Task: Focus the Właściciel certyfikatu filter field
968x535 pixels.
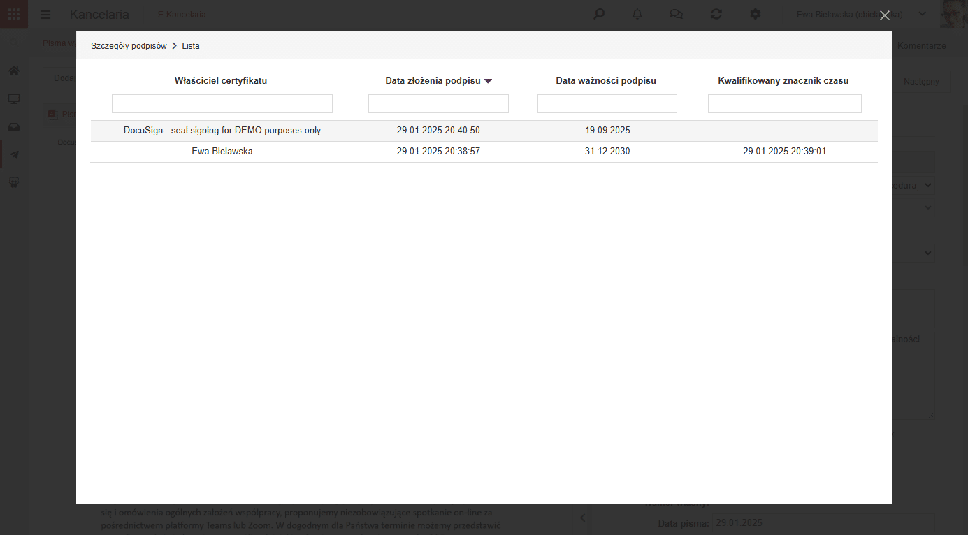Action: point(222,104)
